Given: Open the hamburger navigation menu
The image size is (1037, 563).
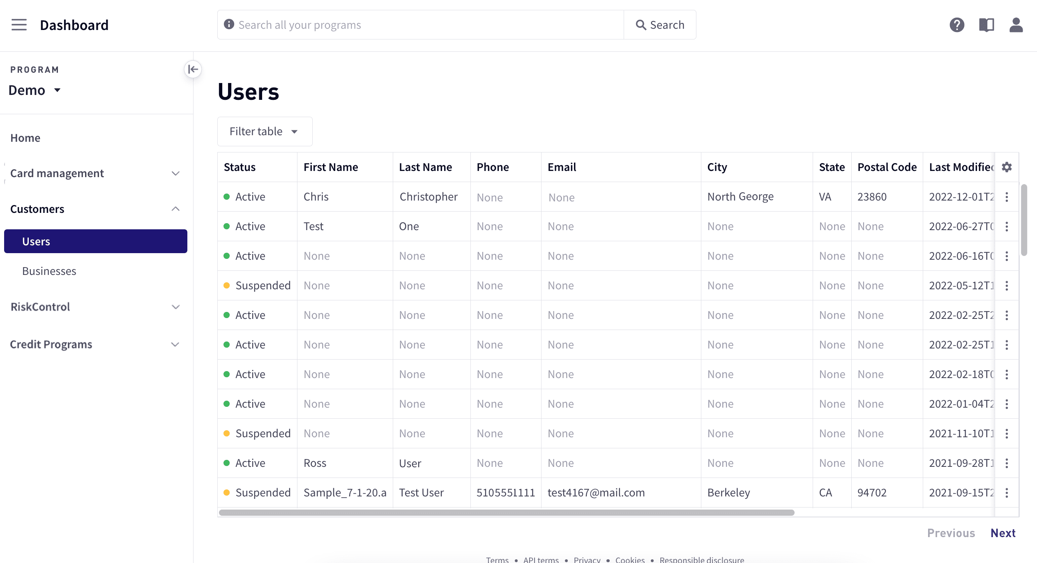Looking at the screenshot, I should click(x=19, y=25).
